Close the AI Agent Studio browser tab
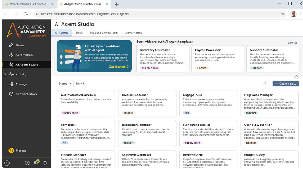Screen dimensions: 303x169 click(107, 4)
